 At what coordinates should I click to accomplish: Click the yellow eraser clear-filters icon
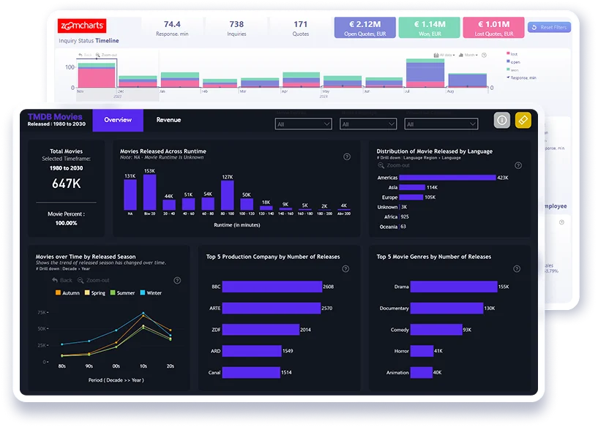[523, 120]
